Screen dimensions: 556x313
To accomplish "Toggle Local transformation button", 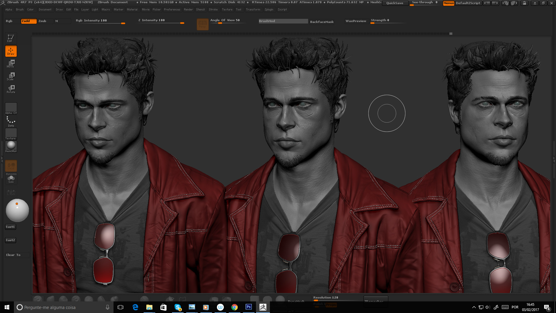I will (11, 166).
